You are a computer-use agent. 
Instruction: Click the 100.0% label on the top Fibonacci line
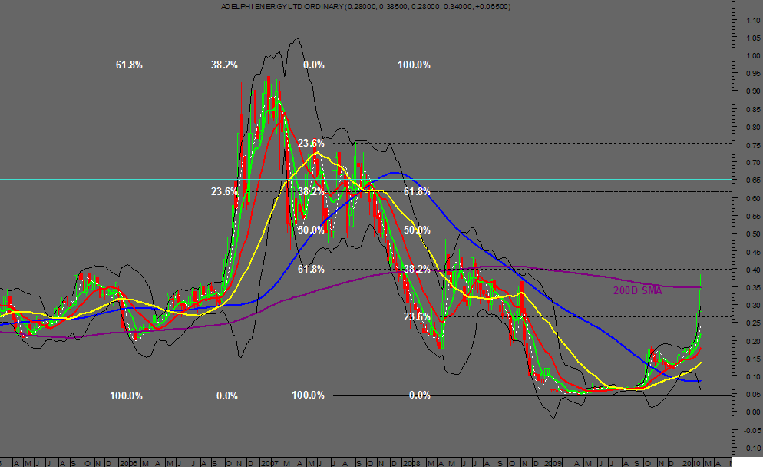click(x=414, y=65)
